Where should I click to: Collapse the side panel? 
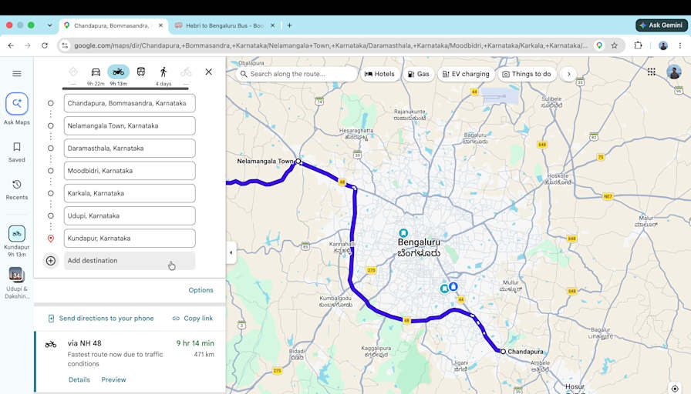(x=231, y=253)
